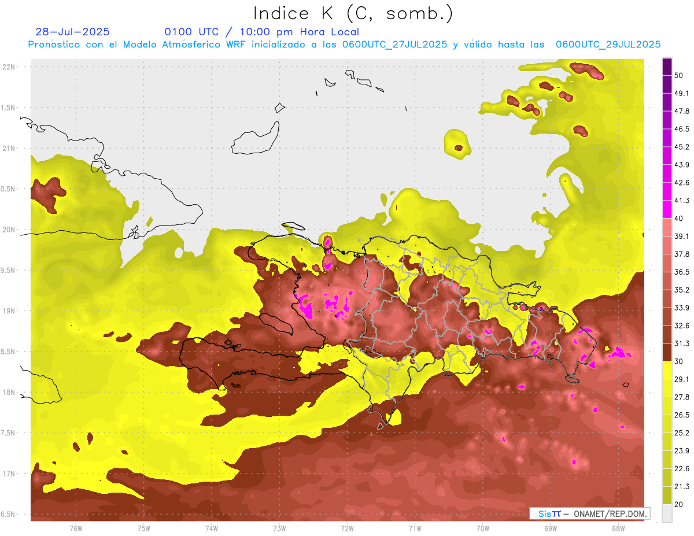Click the '20' value at color scale bottom
The height and width of the screenshot is (536, 694).
[679, 504]
